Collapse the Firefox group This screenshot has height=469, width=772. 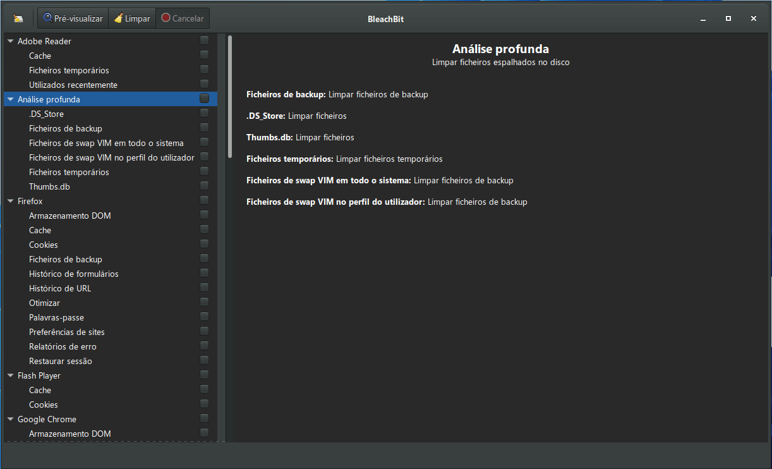click(11, 201)
